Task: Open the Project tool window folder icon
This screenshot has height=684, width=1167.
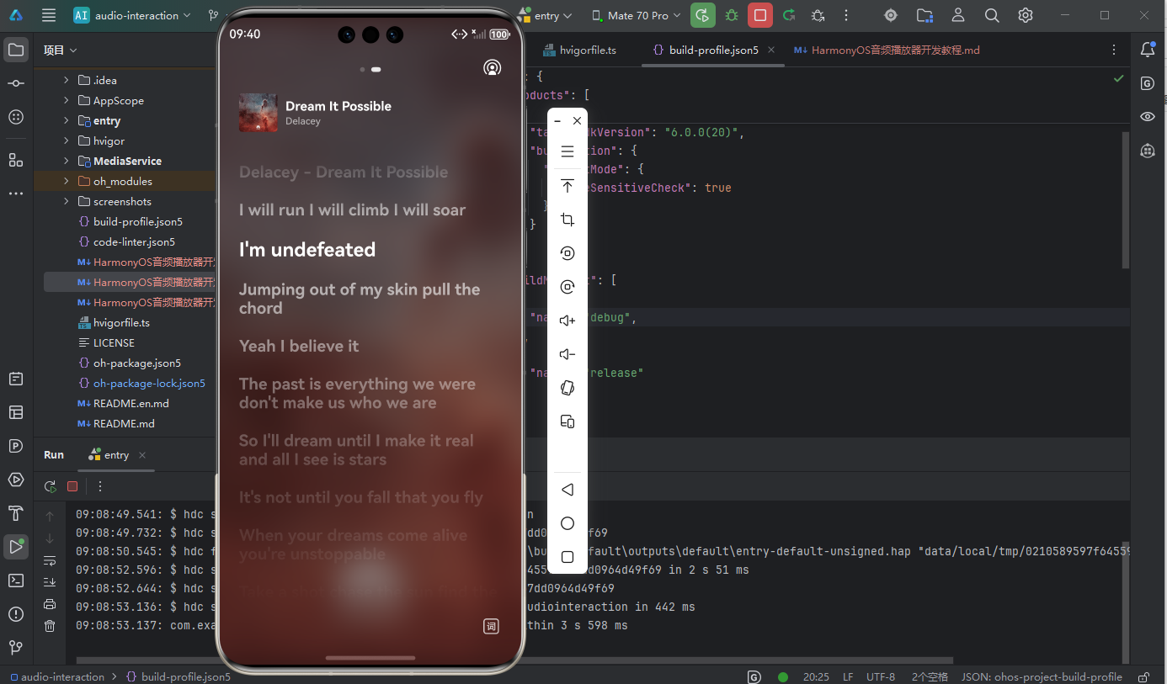Action: [16, 50]
